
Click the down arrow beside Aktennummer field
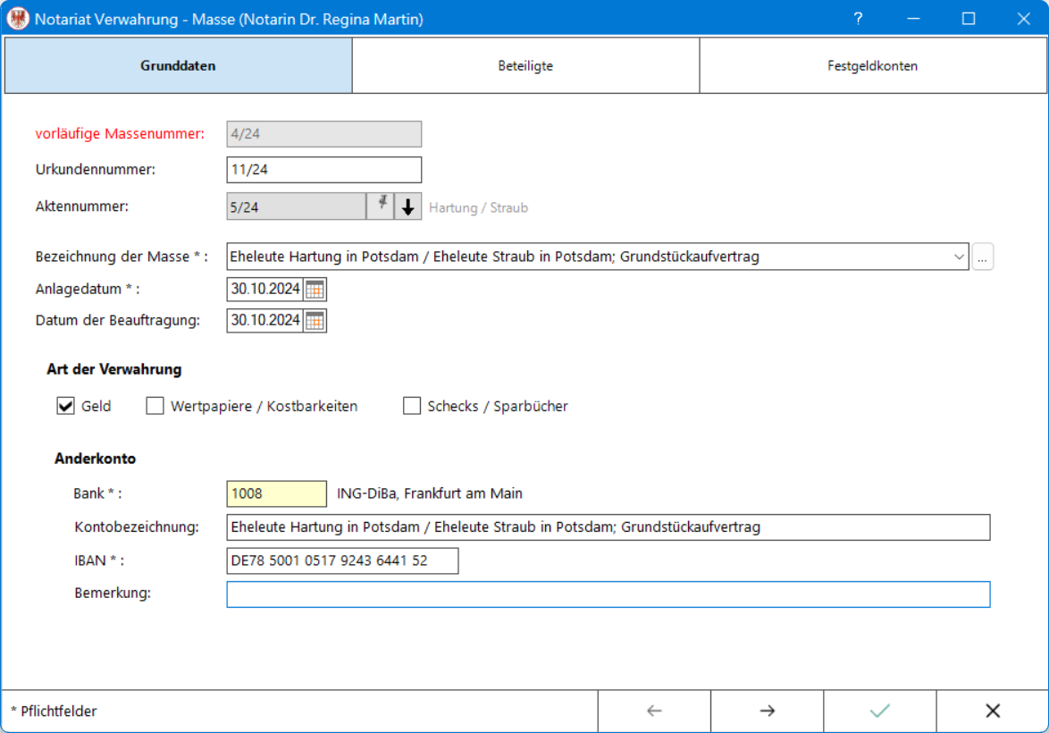click(408, 206)
